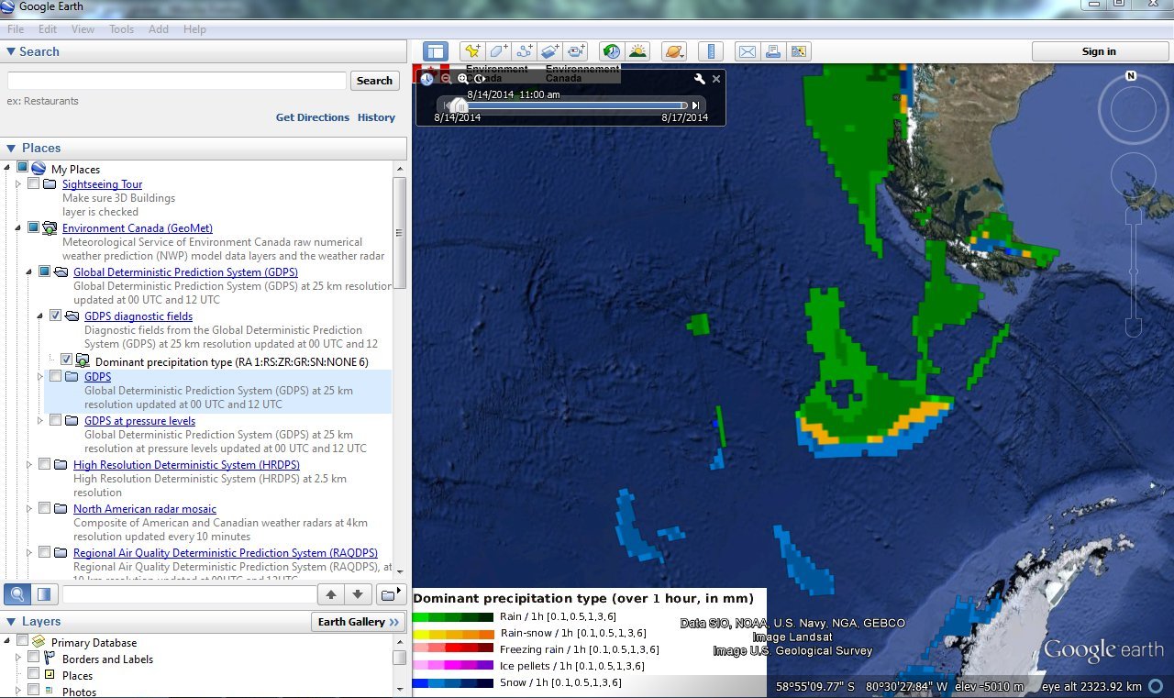Image resolution: width=1174 pixels, height=698 pixels.
Task: Open the ruler measurement tool
Action: (711, 51)
